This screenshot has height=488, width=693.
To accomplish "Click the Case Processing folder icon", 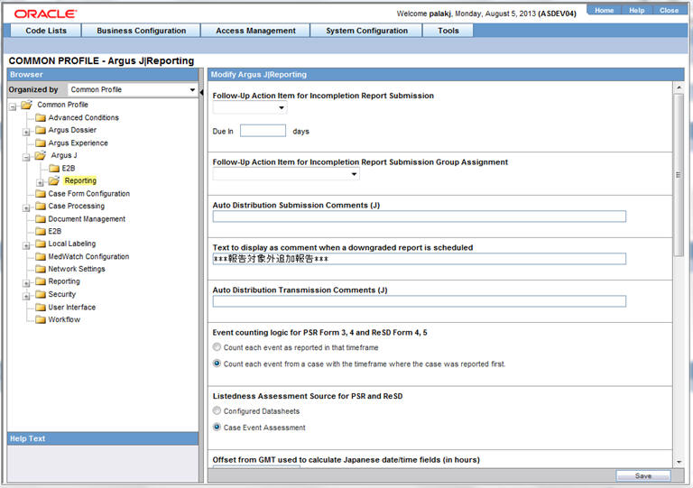I will (x=41, y=206).
